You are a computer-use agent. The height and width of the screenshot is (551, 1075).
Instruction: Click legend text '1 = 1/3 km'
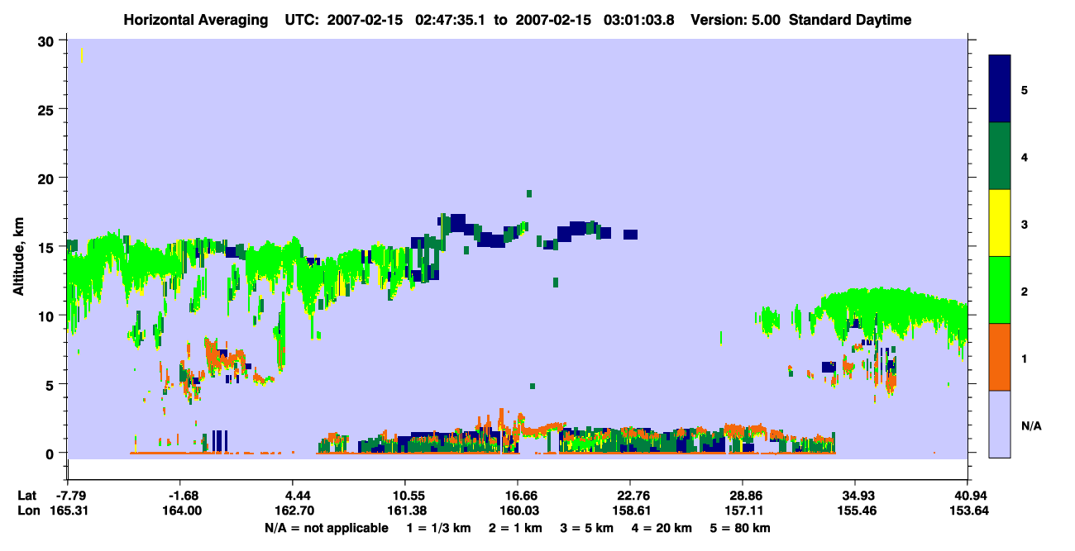click(x=438, y=528)
